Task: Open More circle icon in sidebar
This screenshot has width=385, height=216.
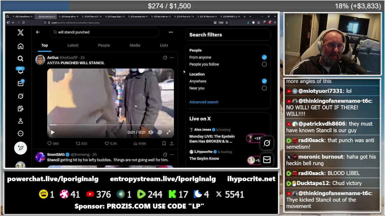Action: tap(20, 133)
